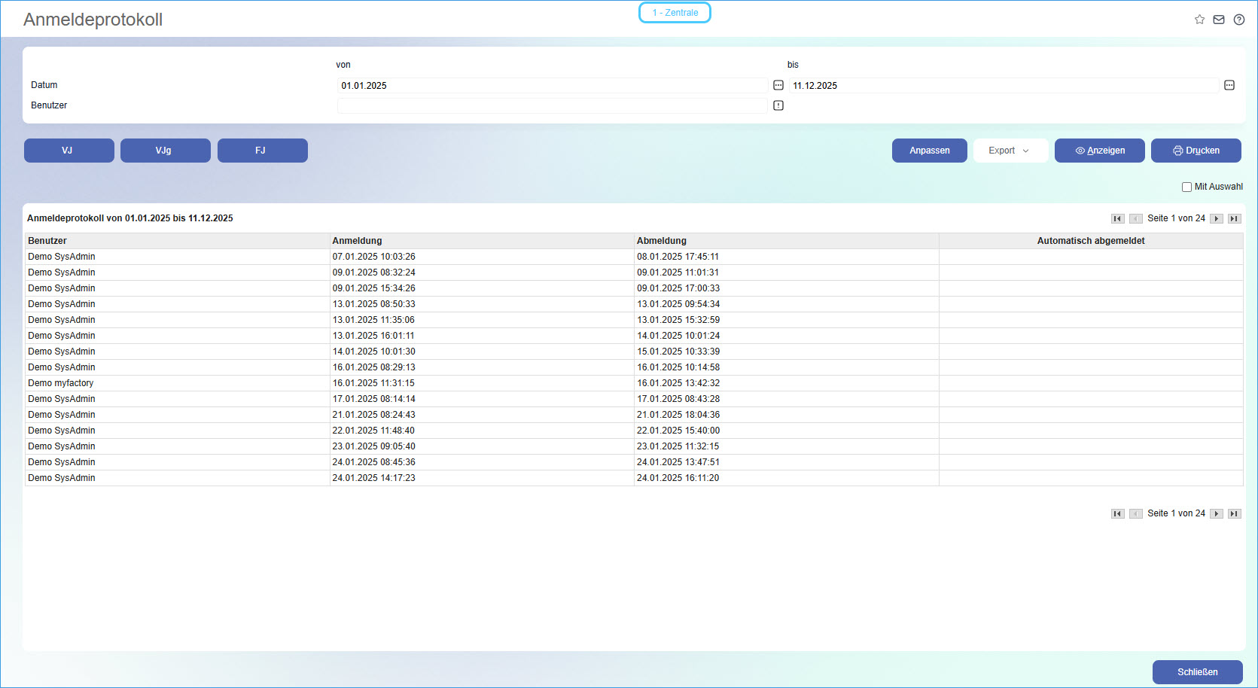Image resolution: width=1258 pixels, height=688 pixels.
Task: Open date picker for 'von' date
Action: point(778,86)
